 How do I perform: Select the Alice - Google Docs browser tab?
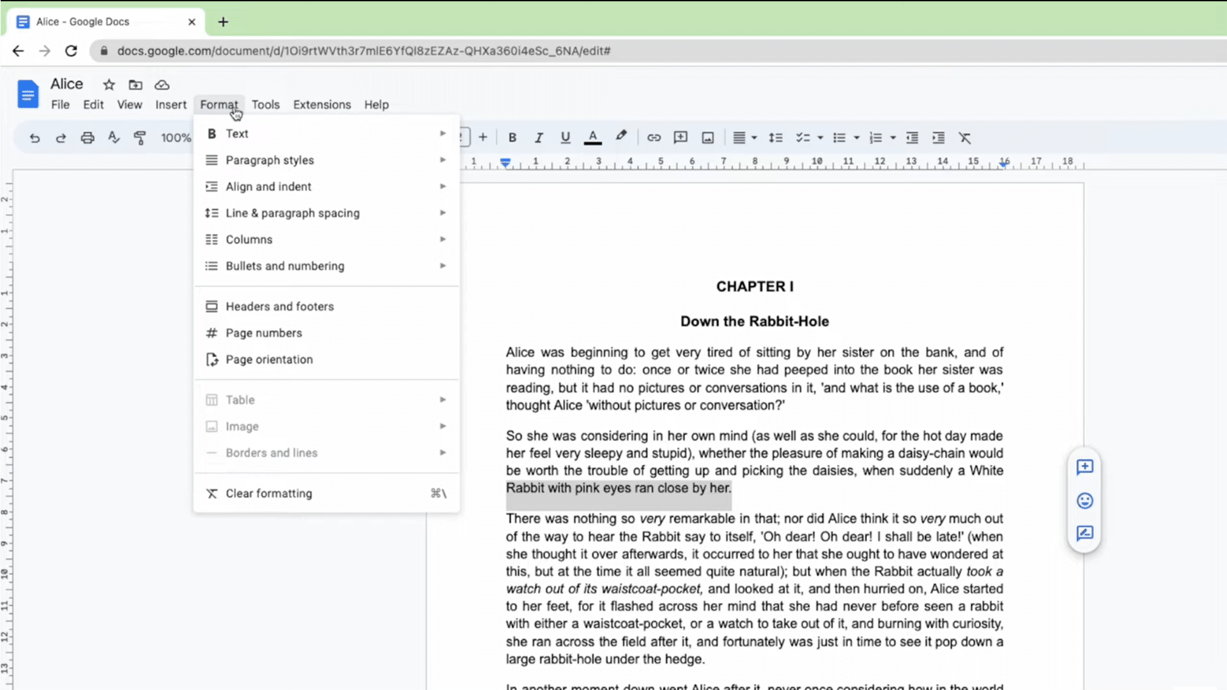pyautogui.click(x=106, y=22)
